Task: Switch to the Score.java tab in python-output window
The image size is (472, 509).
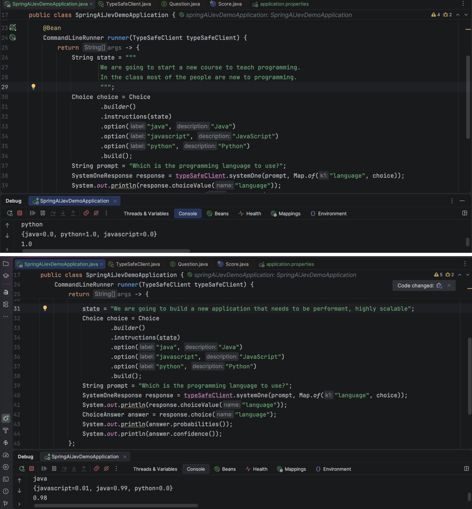Action: 227,4
